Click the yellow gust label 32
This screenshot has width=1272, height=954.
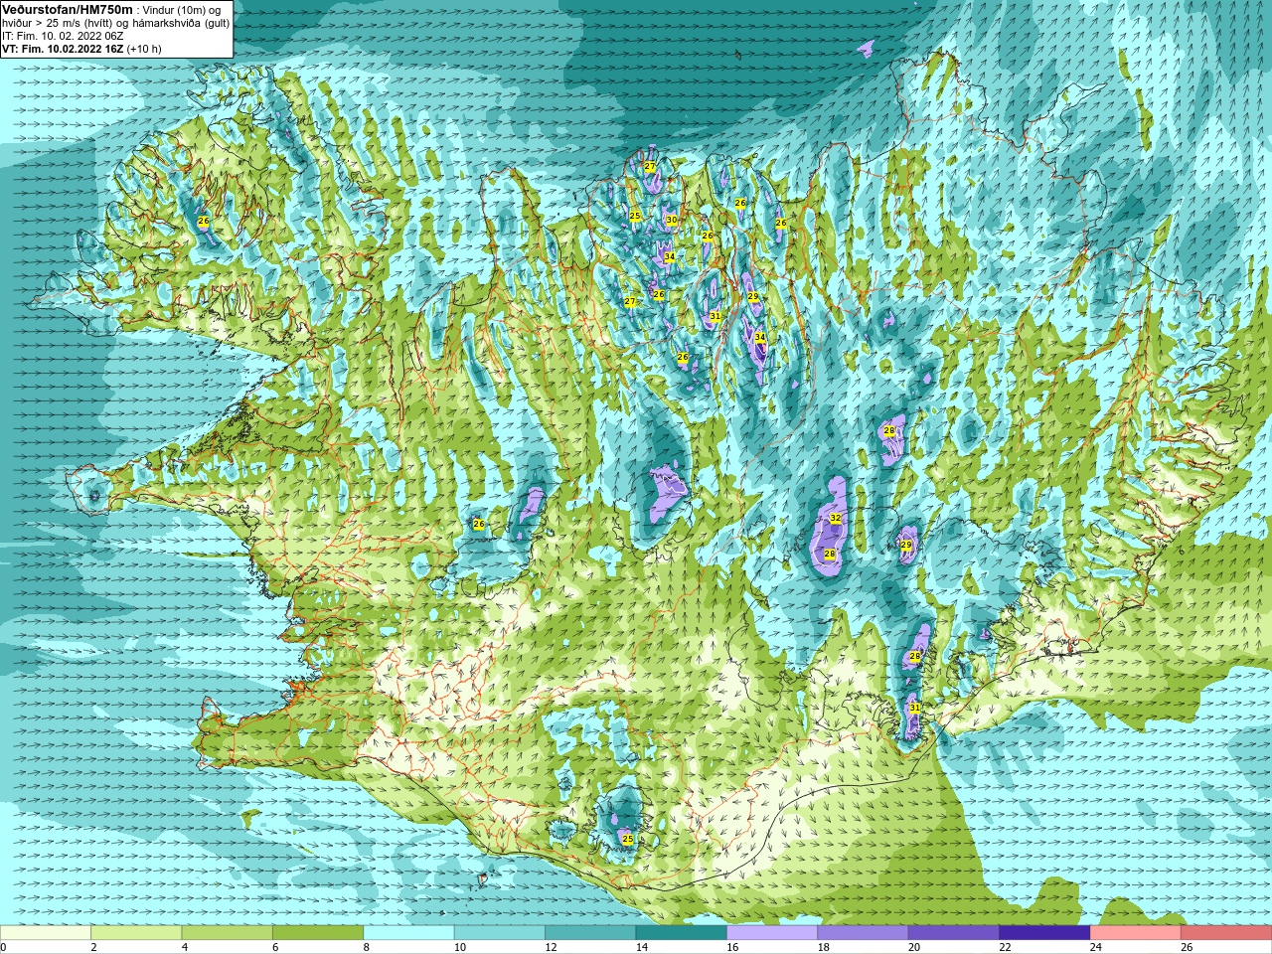pyautogui.click(x=836, y=519)
